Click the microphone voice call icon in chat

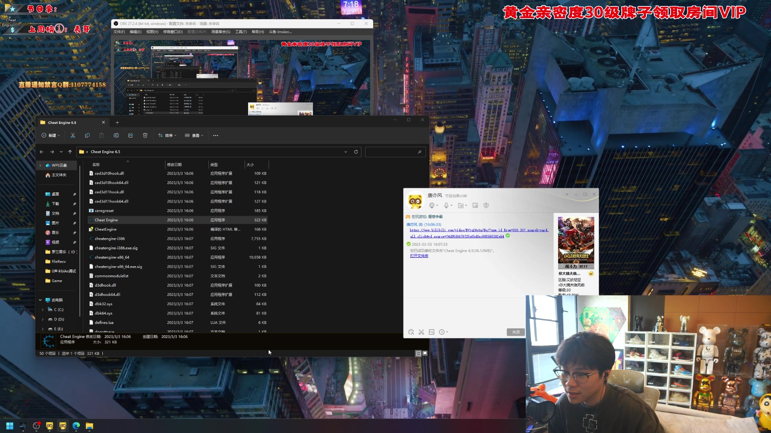(x=446, y=205)
